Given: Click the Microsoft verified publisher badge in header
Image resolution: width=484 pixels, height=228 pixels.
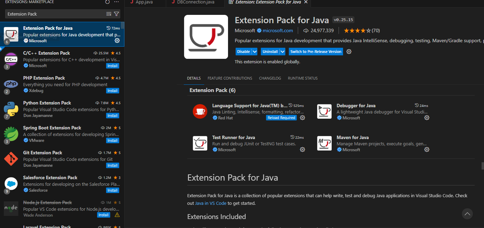Looking at the screenshot, I should (259, 30).
